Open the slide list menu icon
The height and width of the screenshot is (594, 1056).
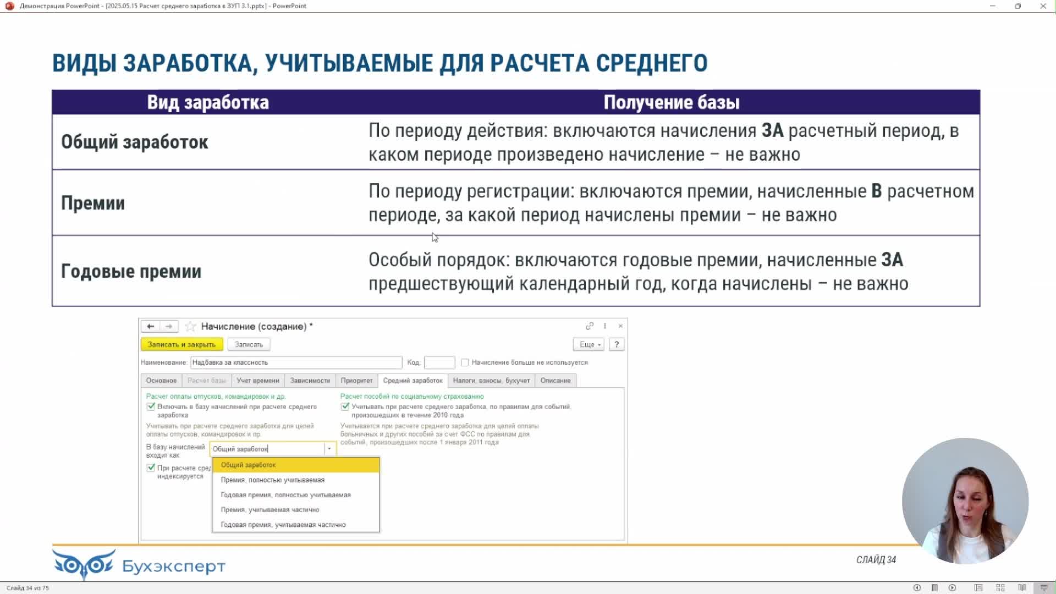click(934, 588)
